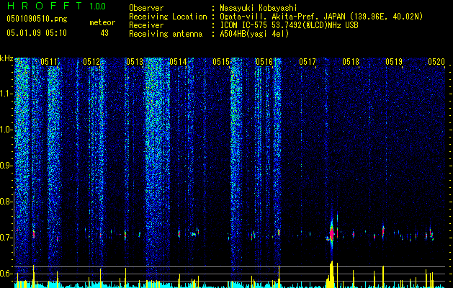The height and width of the screenshot is (288, 453).
Task: Click the strong red meteor echo near 0517
Action: [x=332, y=233]
